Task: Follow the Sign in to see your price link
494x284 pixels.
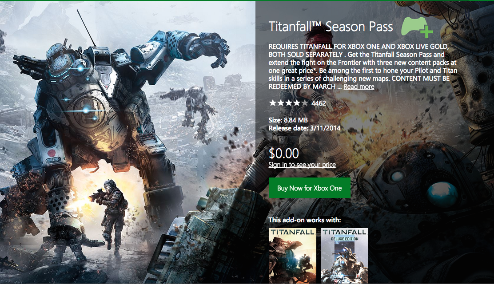Action: [x=302, y=165]
